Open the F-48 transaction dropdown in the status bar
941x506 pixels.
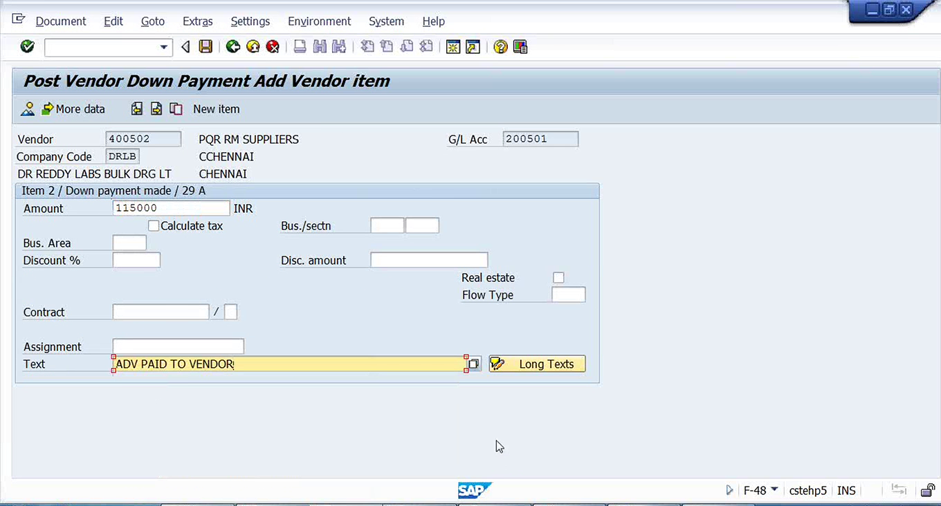point(774,490)
